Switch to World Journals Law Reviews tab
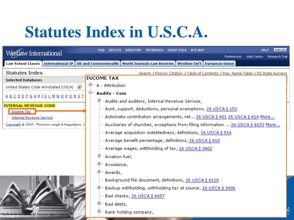Screen dimensions: 294x220 click(x=148, y=64)
